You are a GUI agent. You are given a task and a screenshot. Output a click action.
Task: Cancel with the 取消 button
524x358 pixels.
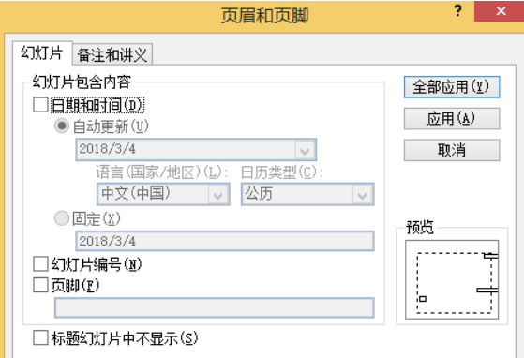click(452, 150)
